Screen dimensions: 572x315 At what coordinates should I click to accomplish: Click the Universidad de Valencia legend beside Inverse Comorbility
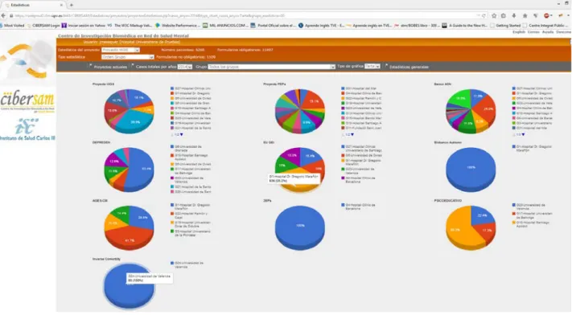[189, 264]
